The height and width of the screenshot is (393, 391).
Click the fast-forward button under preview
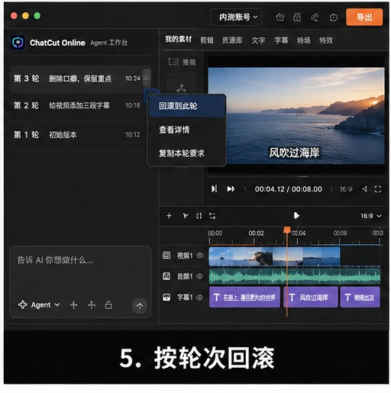[x=231, y=188]
